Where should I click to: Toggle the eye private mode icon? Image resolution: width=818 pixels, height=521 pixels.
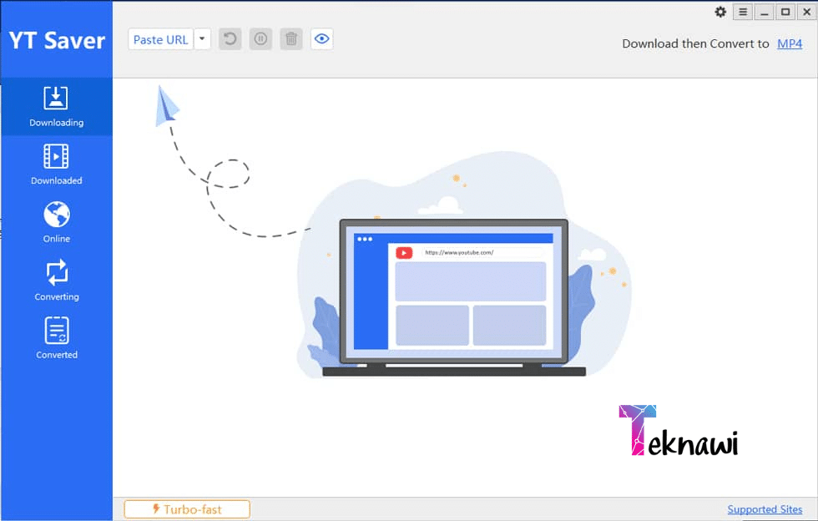(x=322, y=39)
